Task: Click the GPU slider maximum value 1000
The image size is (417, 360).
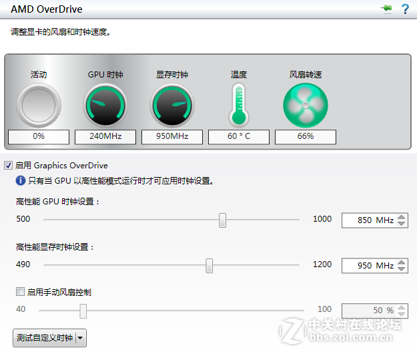Action: point(322,219)
